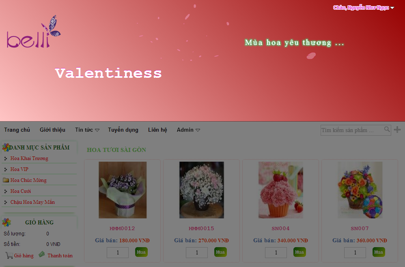Go to Trang chủ menu item
The image size is (405, 267).
click(x=17, y=130)
